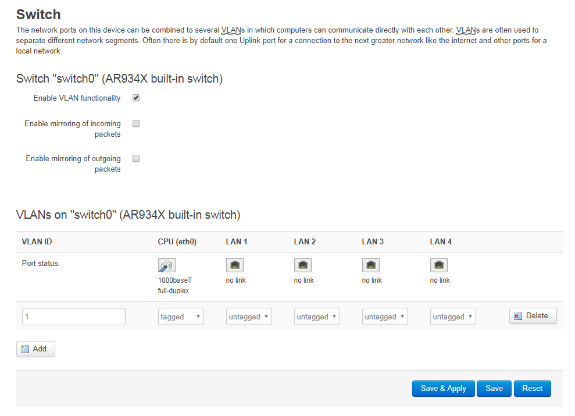Click the LAN 4 port status icon
This screenshot has width=575, height=416.
click(x=438, y=265)
